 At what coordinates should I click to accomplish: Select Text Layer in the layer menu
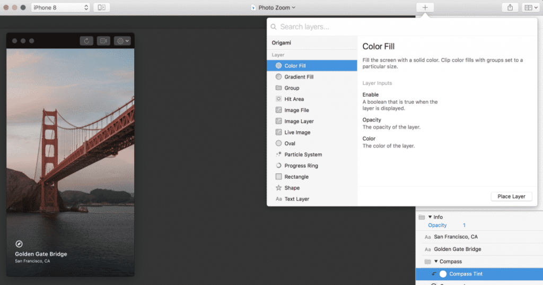click(296, 199)
